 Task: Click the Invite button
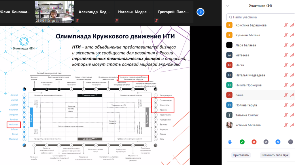point(241,155)
